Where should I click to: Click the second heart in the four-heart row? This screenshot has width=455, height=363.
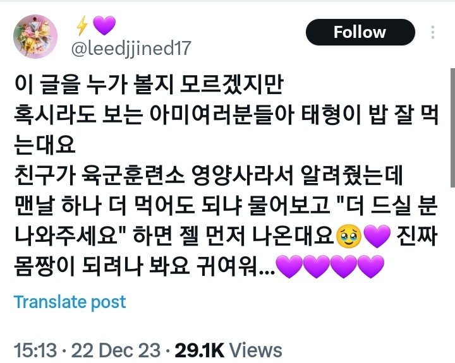pos(317,267)
